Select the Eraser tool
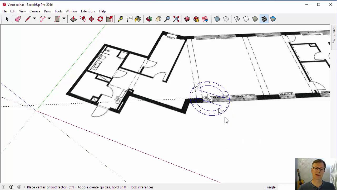337x190 pixels. coord(18,19)
